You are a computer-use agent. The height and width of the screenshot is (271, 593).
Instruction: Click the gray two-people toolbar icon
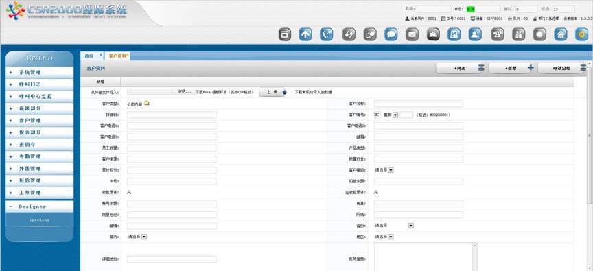tap(518, 34)
